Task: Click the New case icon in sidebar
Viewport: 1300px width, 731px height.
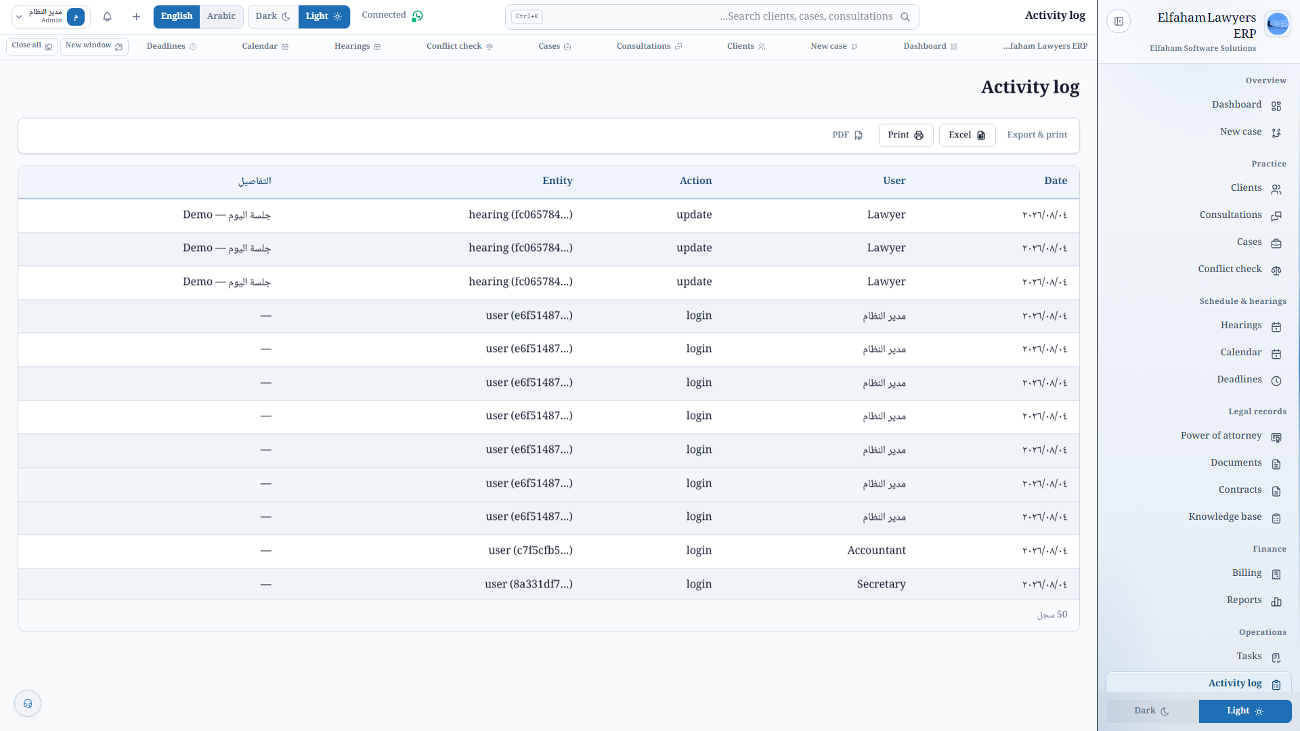Action: pyautogui.click(x=1276, y=133)
